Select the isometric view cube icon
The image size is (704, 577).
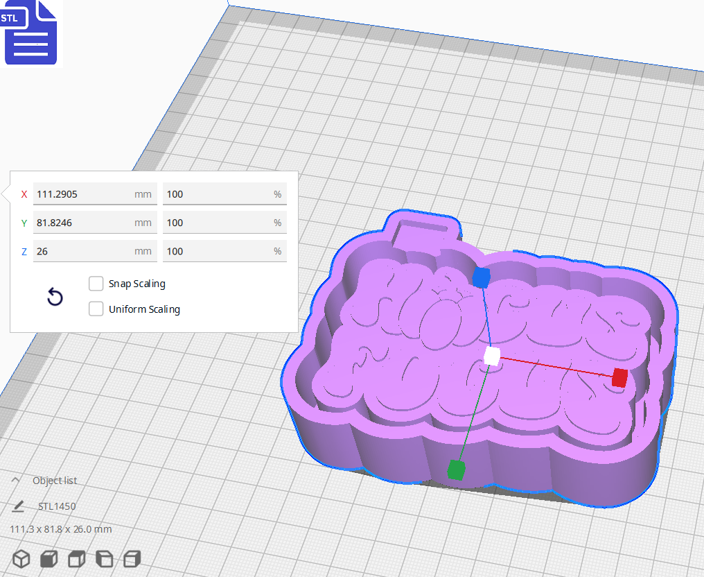point(21,559)
